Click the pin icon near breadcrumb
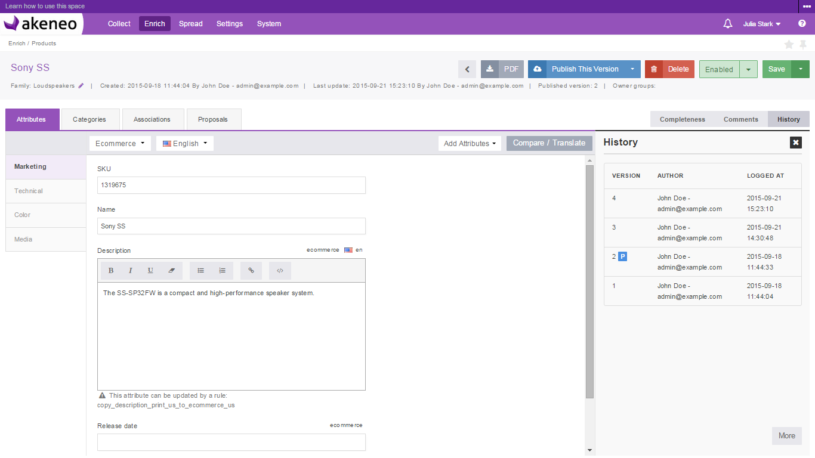 803,44
